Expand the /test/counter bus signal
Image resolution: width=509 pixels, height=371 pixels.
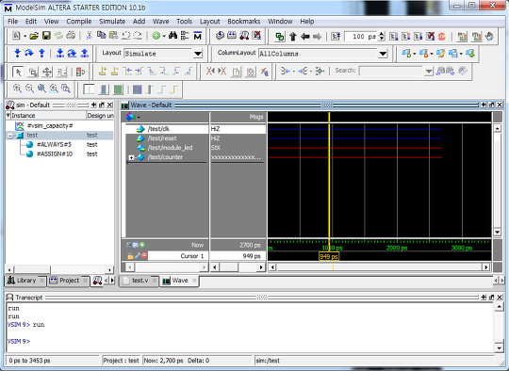tap(131, 157)
